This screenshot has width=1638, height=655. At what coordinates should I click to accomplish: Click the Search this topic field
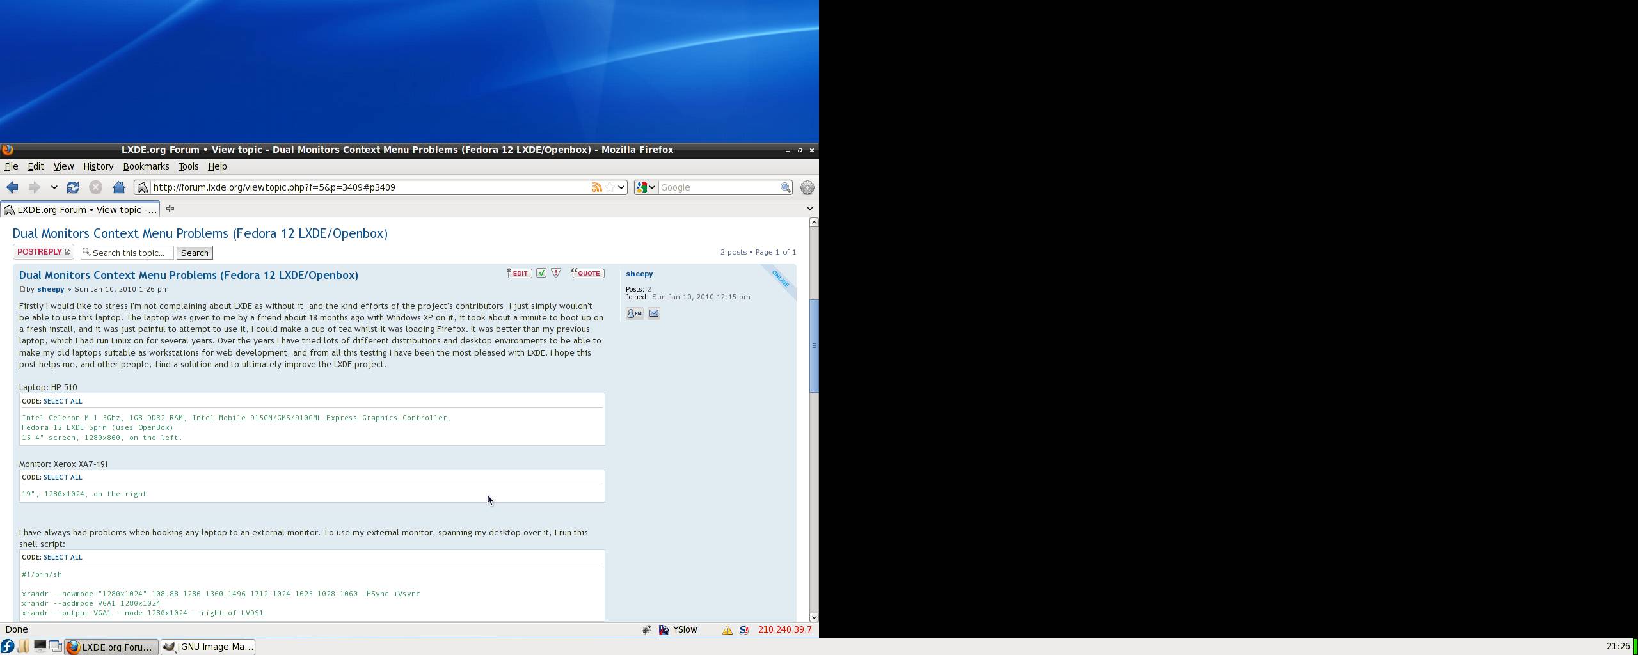pos(127,253)
